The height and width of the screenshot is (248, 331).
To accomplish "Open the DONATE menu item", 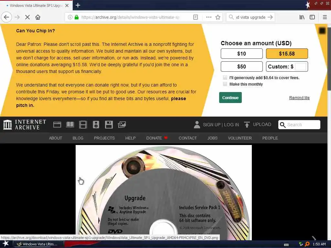I will pyautogui.click(x=157, y=138).
